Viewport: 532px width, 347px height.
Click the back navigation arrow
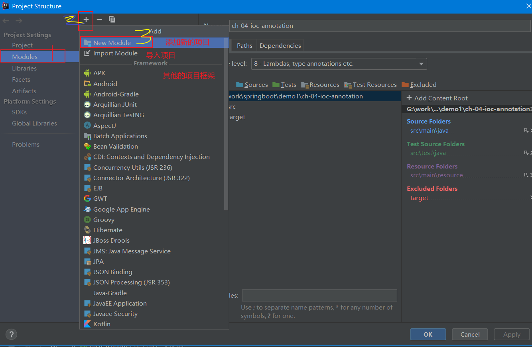tap(6, 20)
